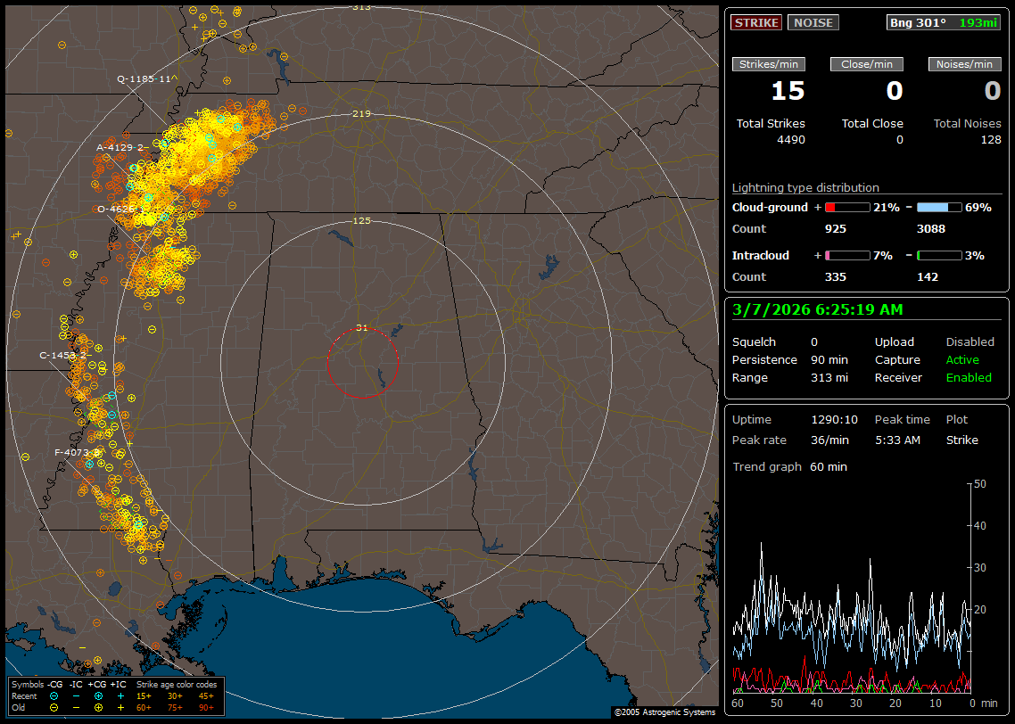Click the old +CG yellow legend symbol
This screenshot has width=1015, height=724.
click(98, 707)
